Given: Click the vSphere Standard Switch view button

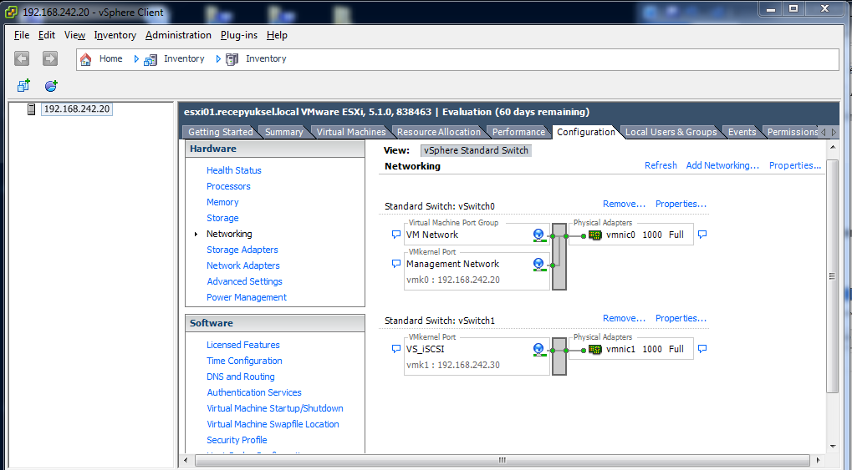Looking at the screenshot, I should click(476, 150).
